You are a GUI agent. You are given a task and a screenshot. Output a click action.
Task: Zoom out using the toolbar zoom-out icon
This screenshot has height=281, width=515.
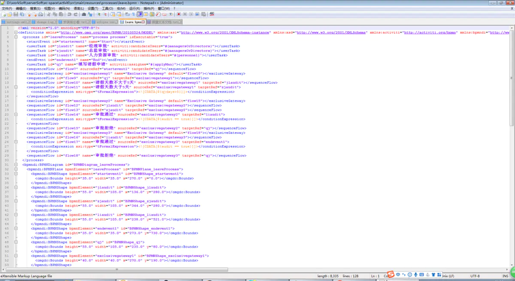pyautogui.click(x=105, y=14)
